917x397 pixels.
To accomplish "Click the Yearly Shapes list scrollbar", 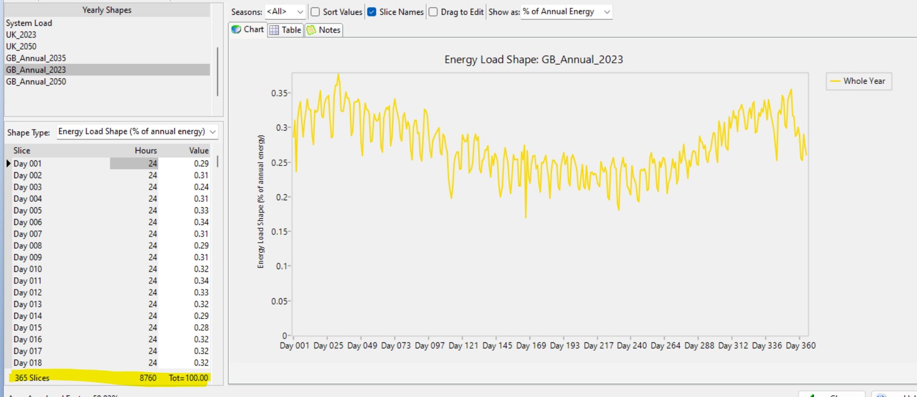I will click(x=217, y=72).
